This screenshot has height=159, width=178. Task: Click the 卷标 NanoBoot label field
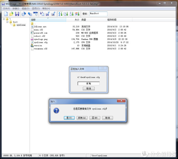click(x=98, y=14)
